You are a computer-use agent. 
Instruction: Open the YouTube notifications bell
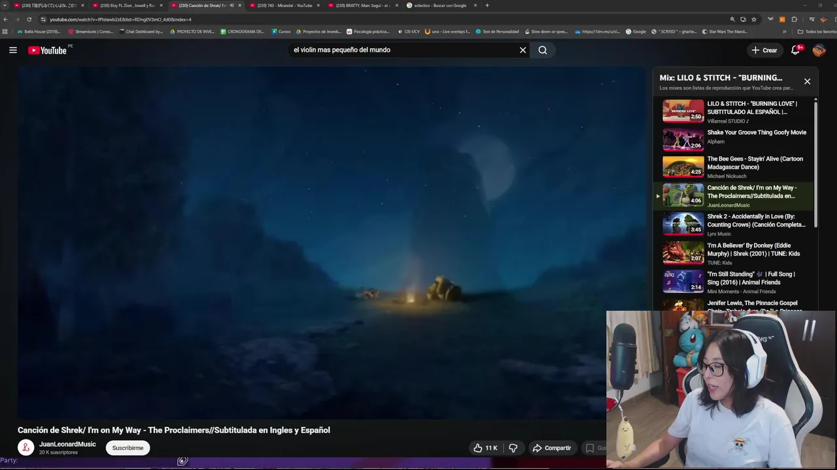(796, 50)
